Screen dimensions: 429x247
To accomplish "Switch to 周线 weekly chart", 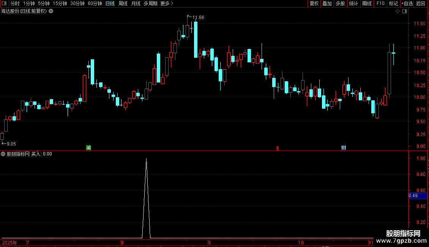I will pyautogui.click(x=123, y=3).
